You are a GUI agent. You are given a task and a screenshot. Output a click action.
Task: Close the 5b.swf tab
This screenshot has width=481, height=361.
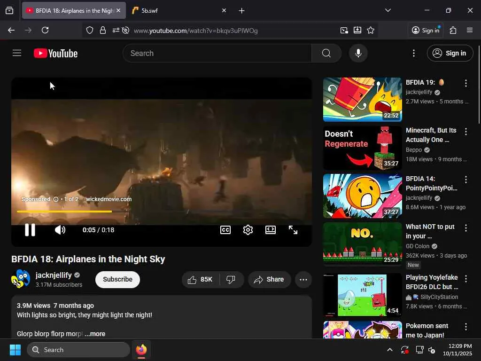[224, 10]
